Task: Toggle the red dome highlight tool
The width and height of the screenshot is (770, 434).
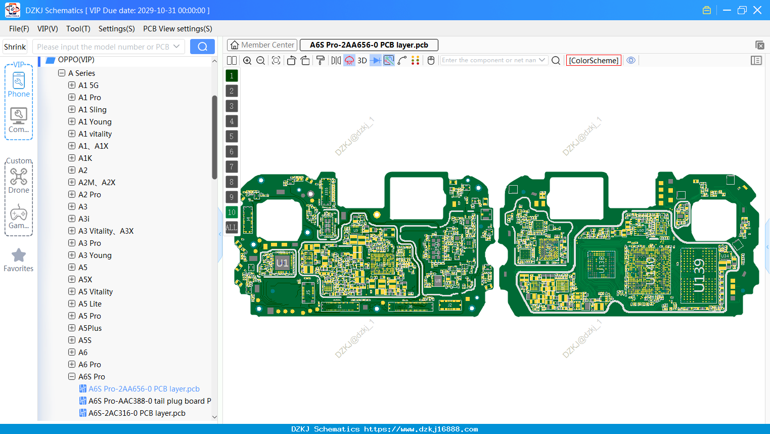Action: (349, 60)
